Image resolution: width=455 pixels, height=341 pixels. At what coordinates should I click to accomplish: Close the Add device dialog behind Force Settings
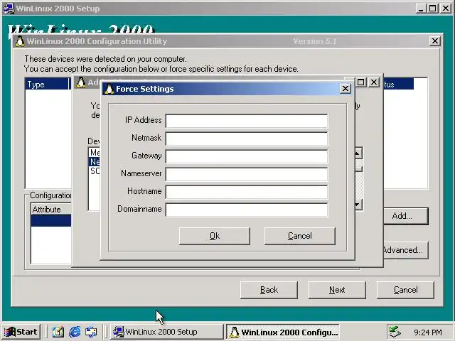pos(374,82)
